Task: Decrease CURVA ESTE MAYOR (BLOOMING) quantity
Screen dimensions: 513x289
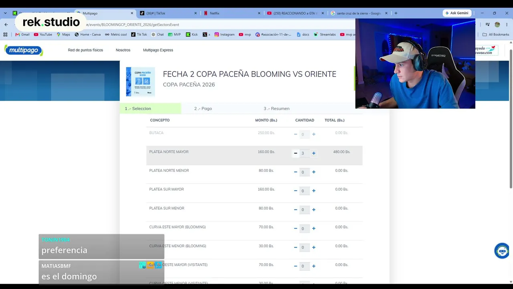Action: tap(295, 228)
